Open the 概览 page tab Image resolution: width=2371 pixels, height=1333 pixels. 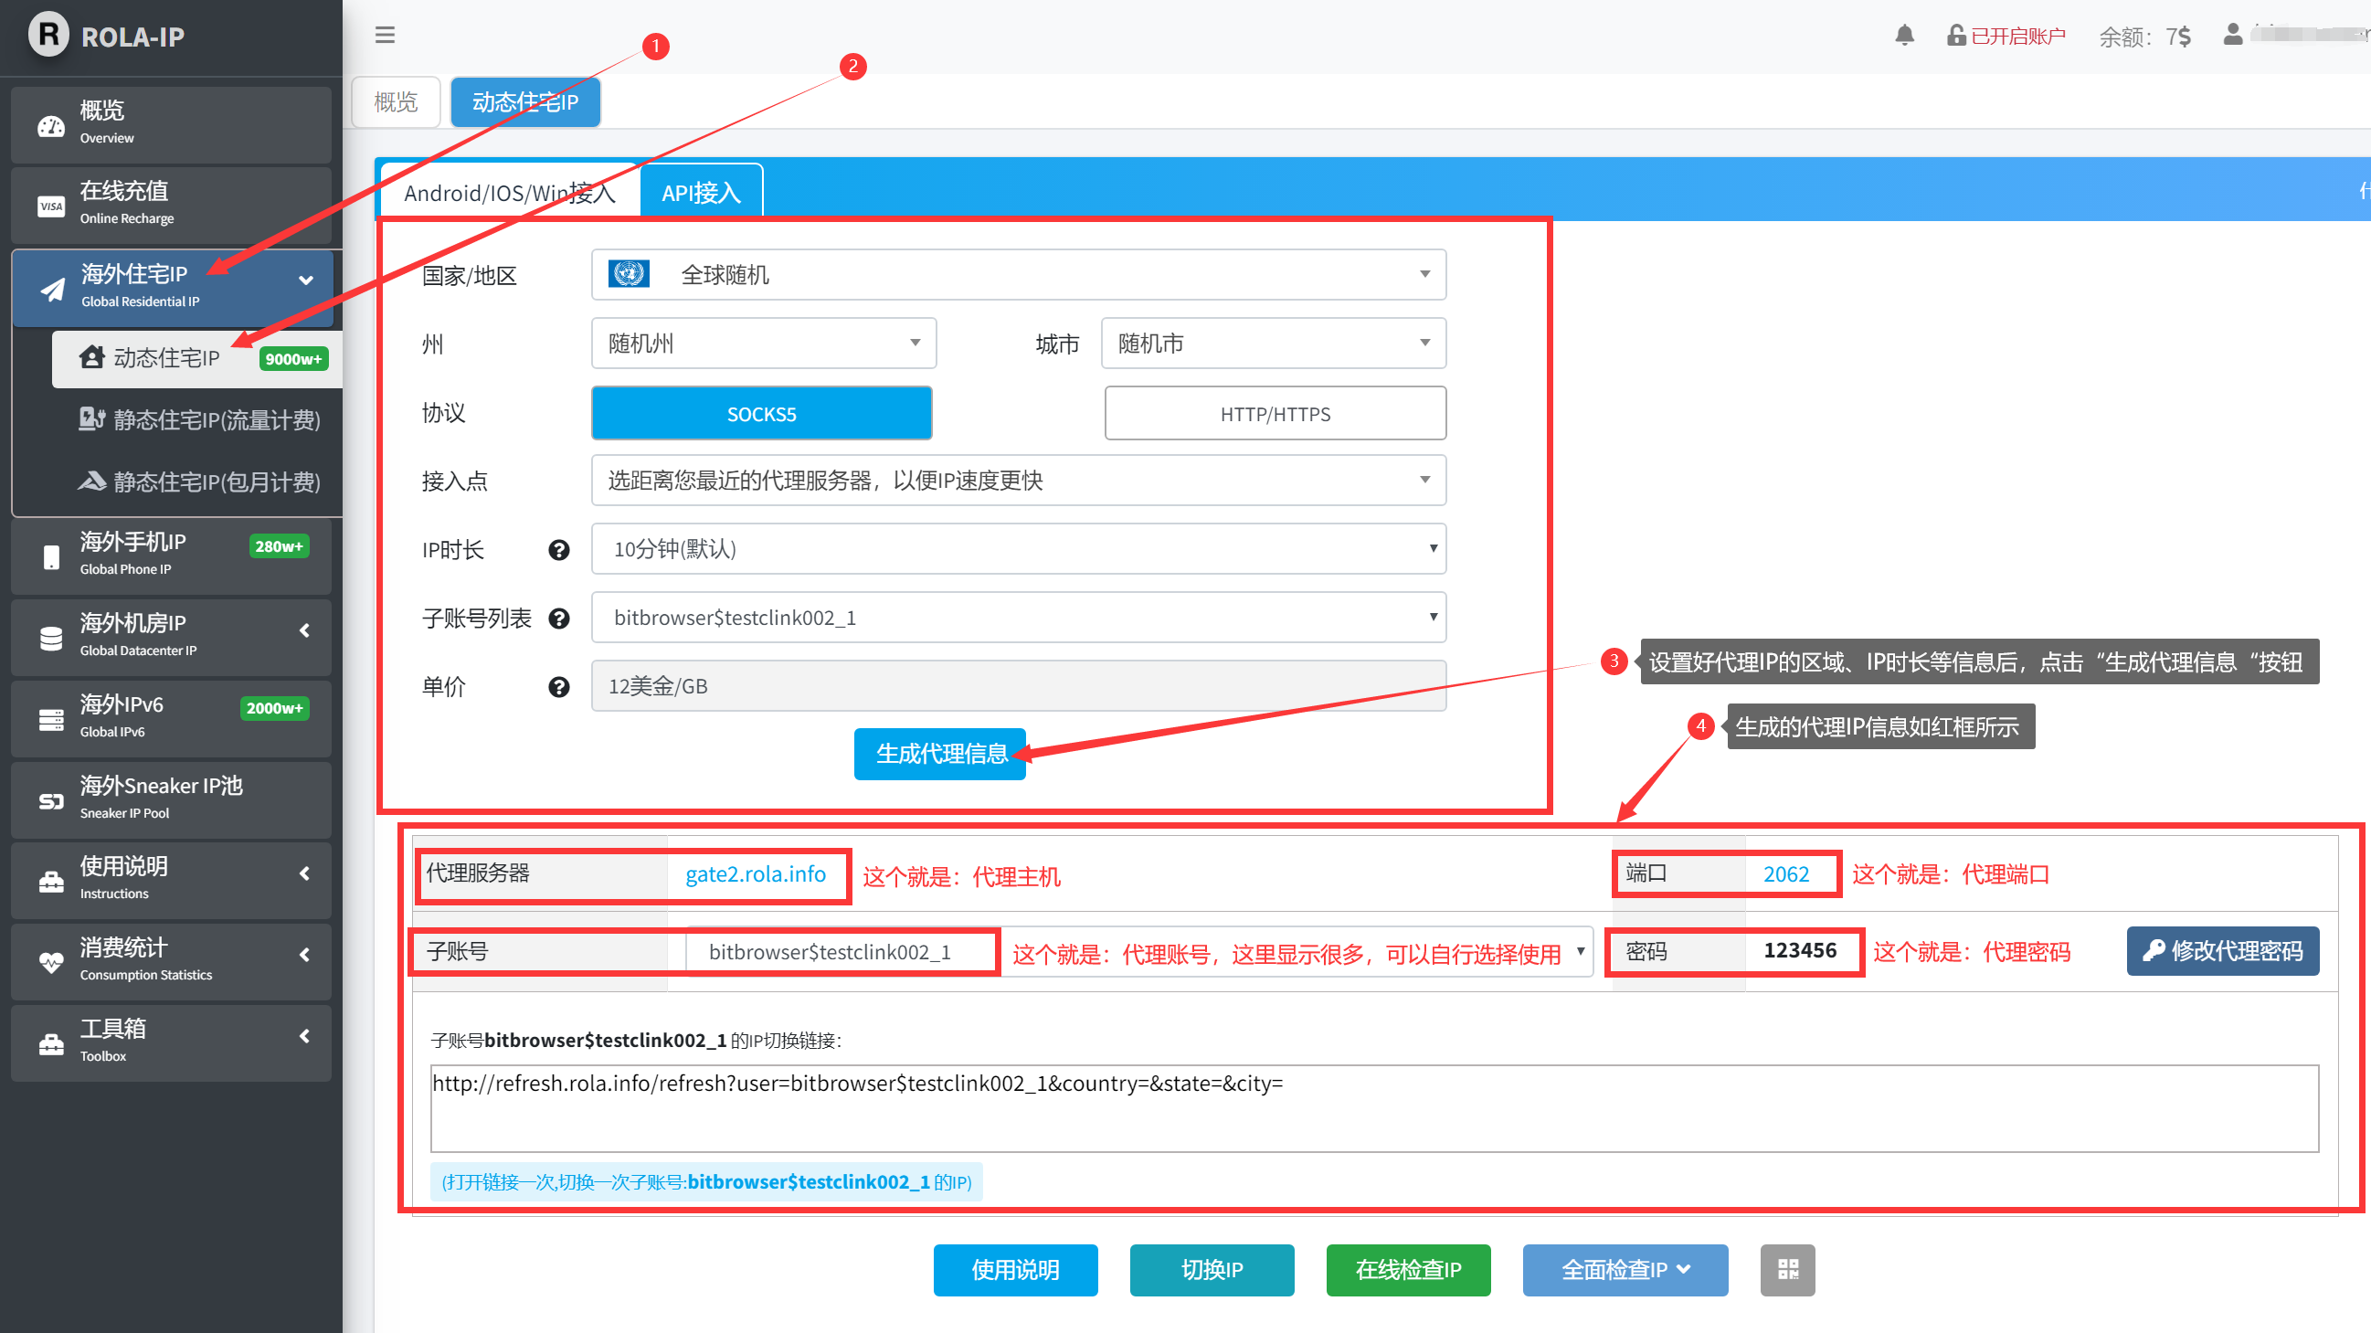[x=396, y=101]
